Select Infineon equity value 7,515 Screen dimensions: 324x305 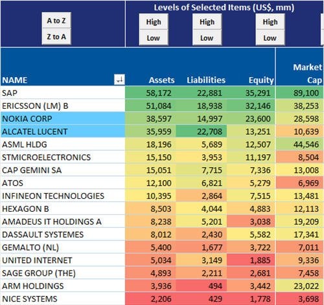[x=251, y=196]
